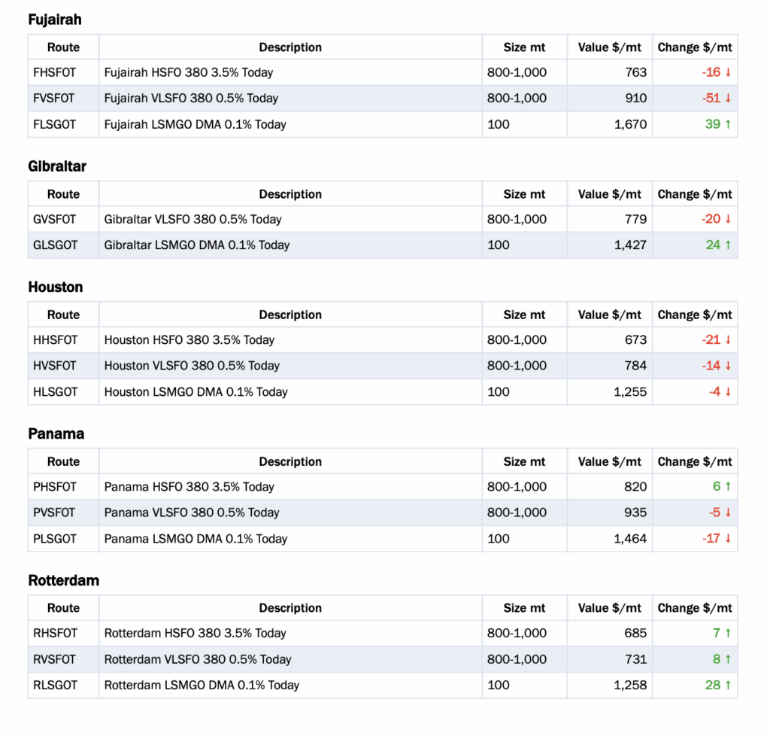
Task: Click the green up arrow for GLSGOT
Action: coord(728,245)
